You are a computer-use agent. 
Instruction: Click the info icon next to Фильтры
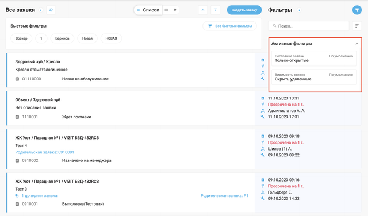pyautogui.click(x=299, y=10)
